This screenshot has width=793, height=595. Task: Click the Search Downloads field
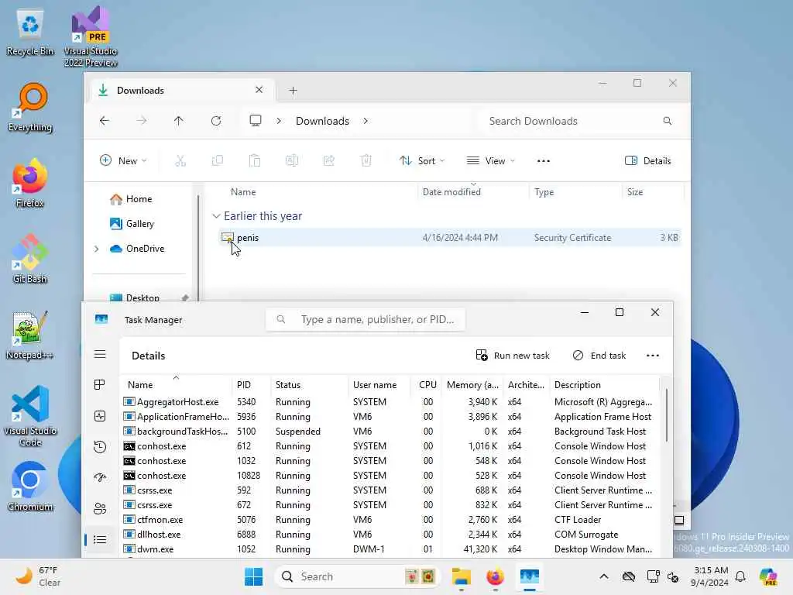(x=579, y=121)
